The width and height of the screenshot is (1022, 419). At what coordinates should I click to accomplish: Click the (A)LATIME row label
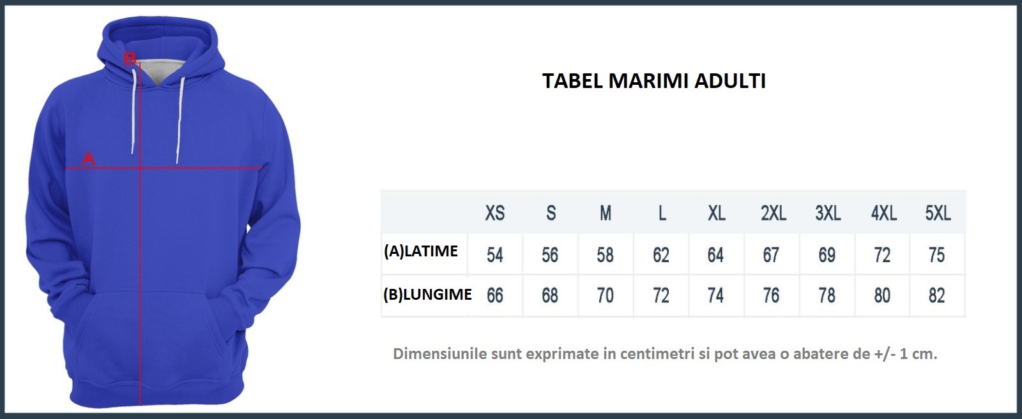point(421,251)
